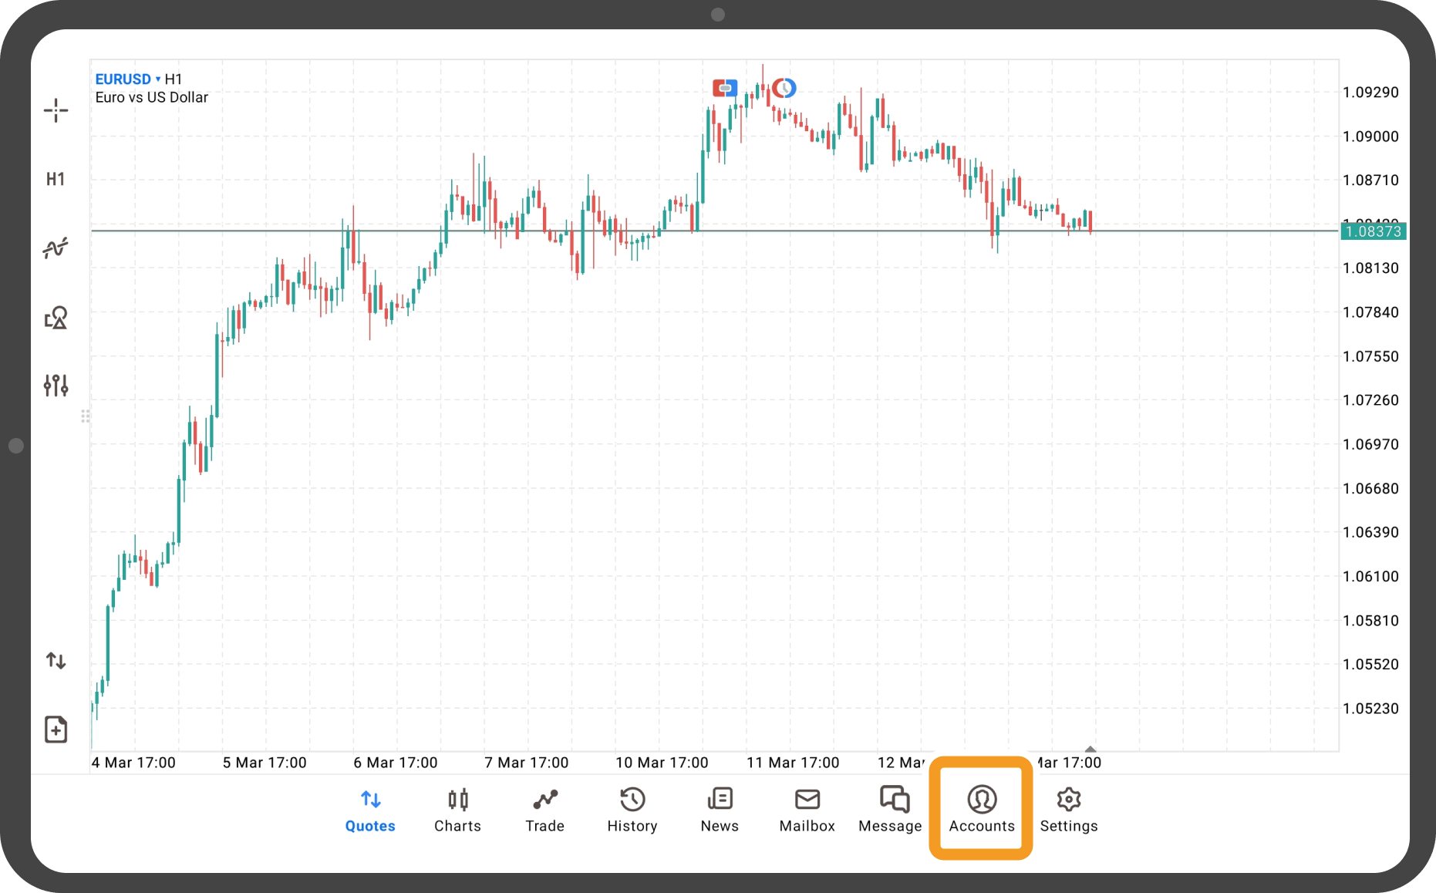This screenshot has height=893, width=1436.
Task: Tap the new order document icon
Action: [x=56, y=729]
